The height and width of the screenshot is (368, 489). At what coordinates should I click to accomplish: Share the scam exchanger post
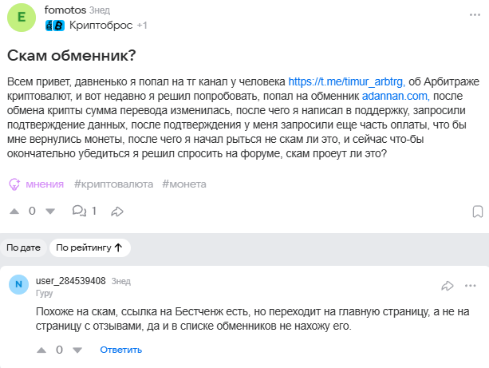pos(116,212)
